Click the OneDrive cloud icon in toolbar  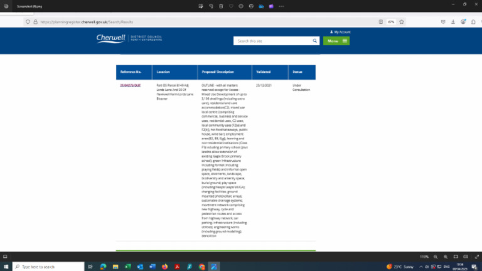(x=261, y=6)
